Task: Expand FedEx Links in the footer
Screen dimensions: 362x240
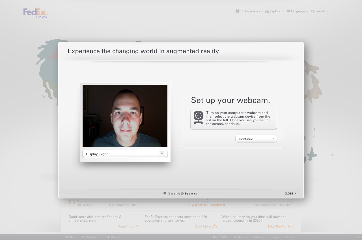Action: coord(90,237)
